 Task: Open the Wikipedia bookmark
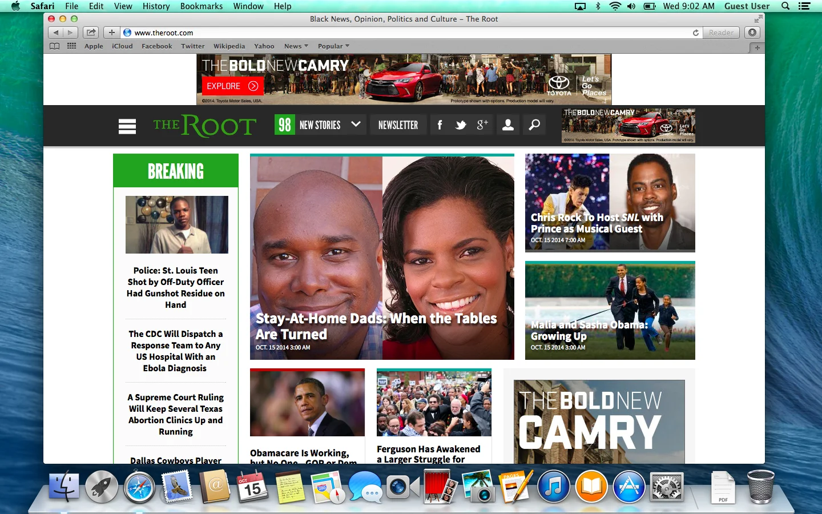229,46
